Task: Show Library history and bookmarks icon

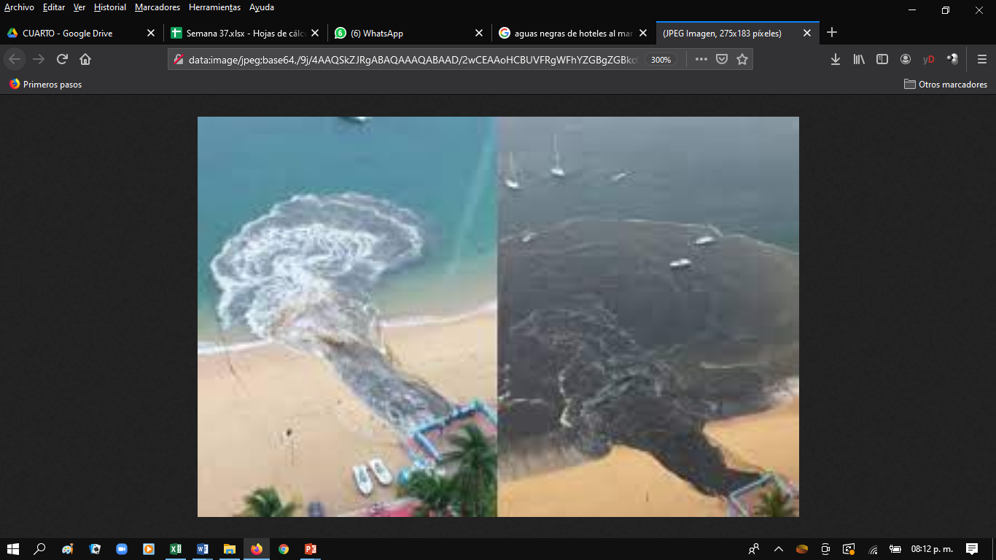Action: pos(859,59)
